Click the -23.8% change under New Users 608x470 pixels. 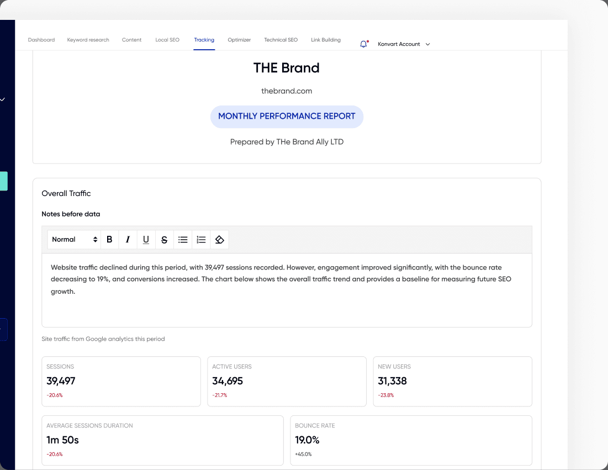click(x=386, y=395)
